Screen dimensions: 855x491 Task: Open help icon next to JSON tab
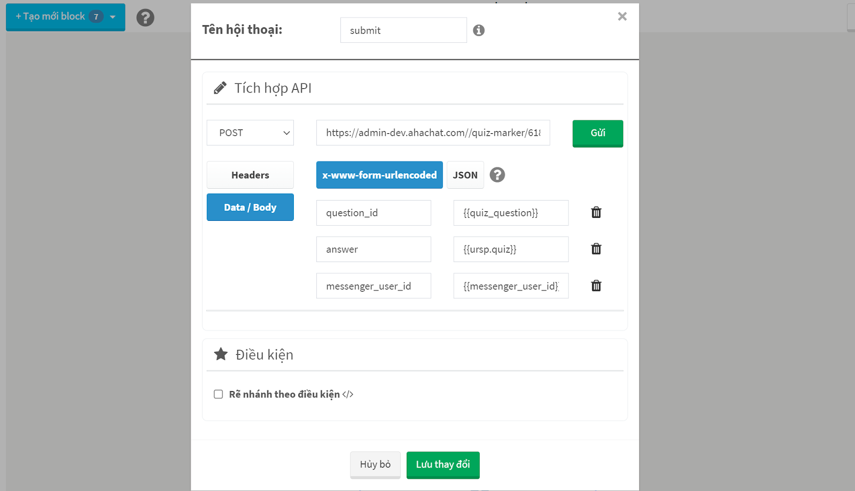498,175
